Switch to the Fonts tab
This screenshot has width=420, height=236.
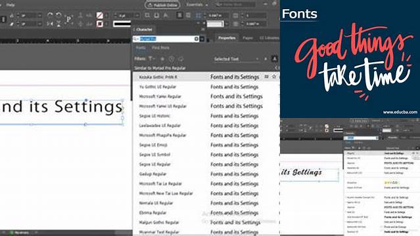pyautogui.click(x=141, y=48)
